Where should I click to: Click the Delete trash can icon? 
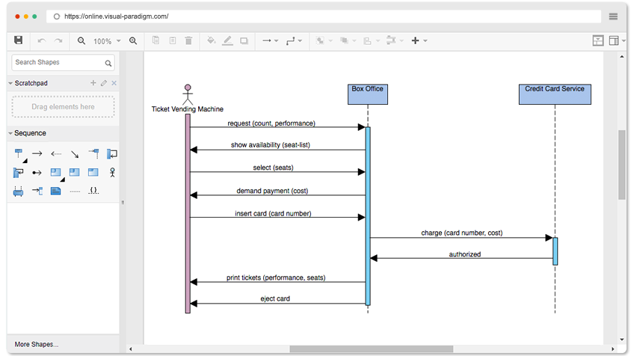point(188,40)
